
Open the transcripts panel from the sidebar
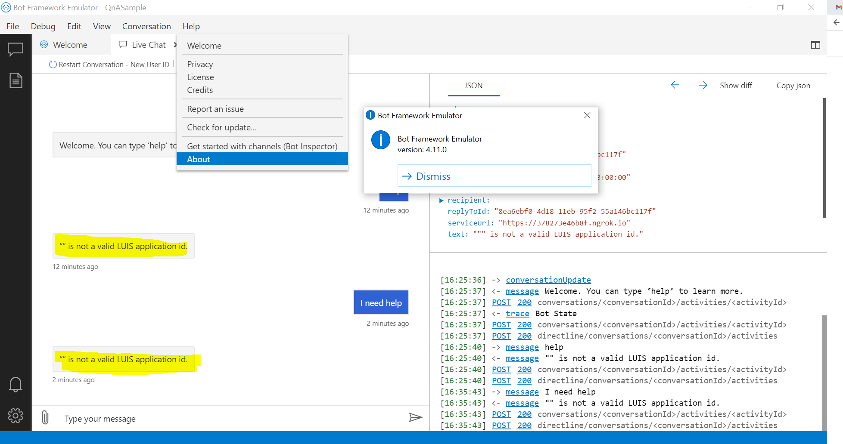(x=16, y=80)
